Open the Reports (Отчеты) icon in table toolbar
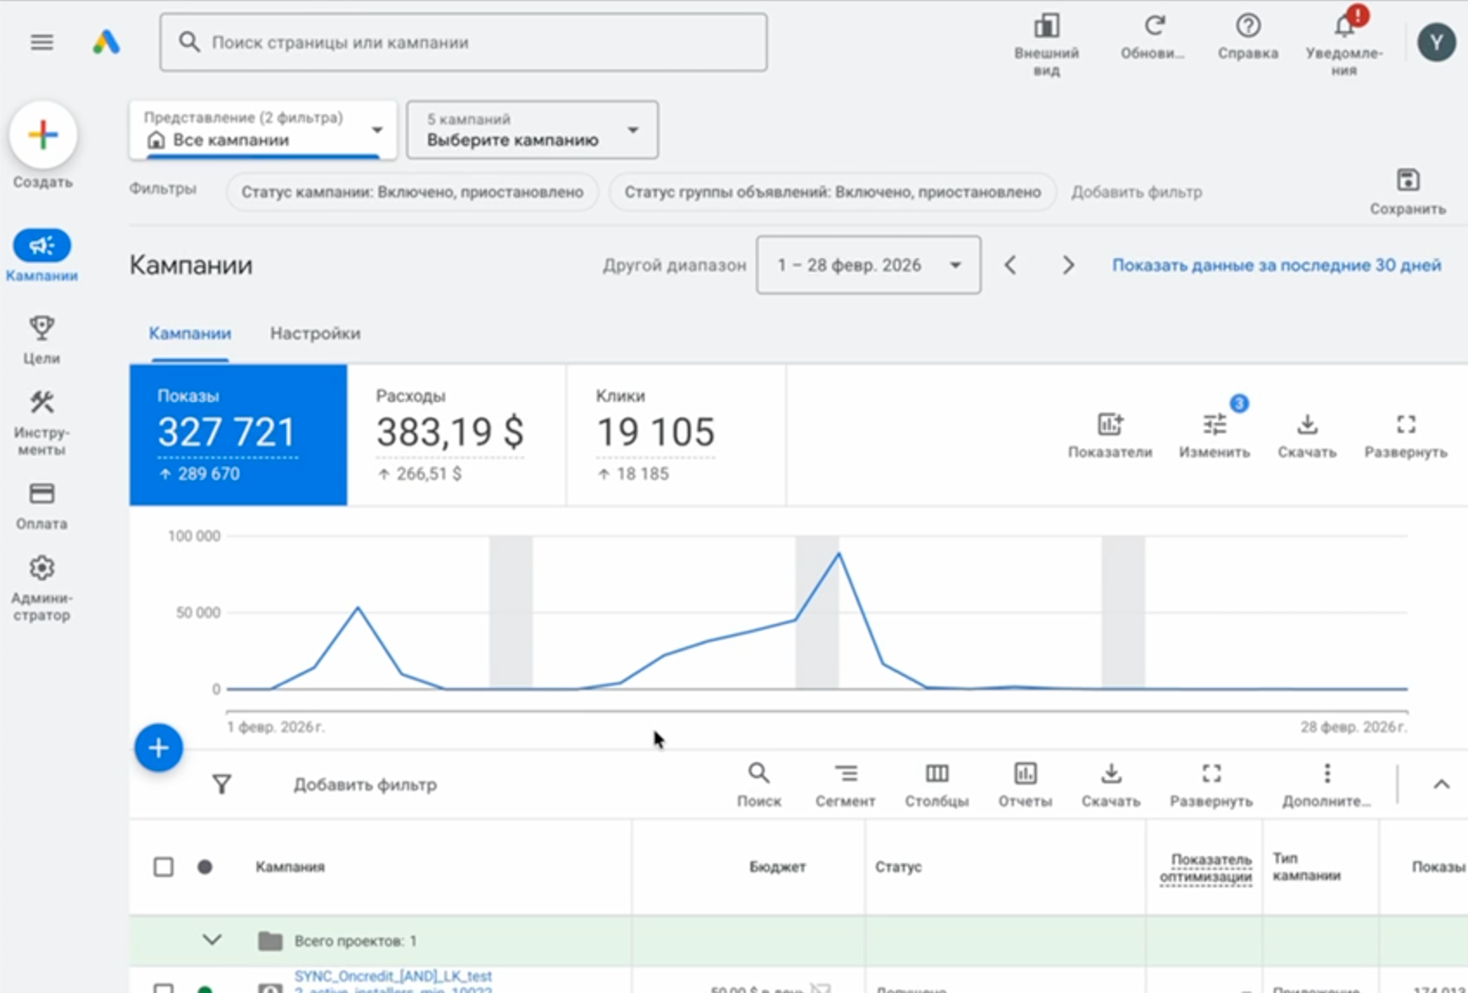Screen dimensions: 1468x993 click(x=1025, y=773)
